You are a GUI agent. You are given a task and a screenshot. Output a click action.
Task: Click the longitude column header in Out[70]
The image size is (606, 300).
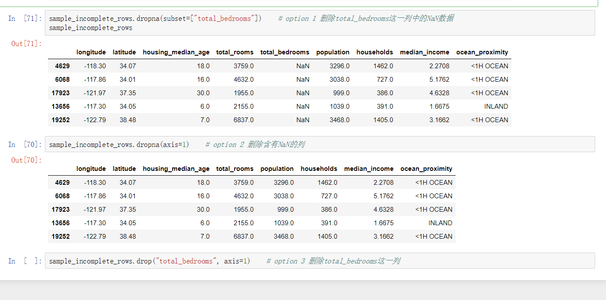point(91,169)
